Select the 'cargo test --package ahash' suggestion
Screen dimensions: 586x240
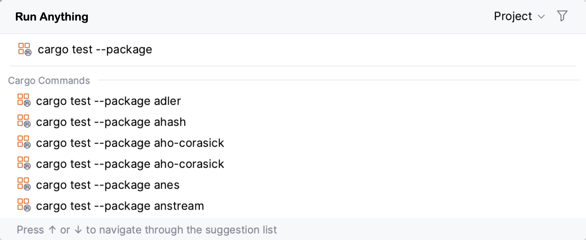(111, 122)
